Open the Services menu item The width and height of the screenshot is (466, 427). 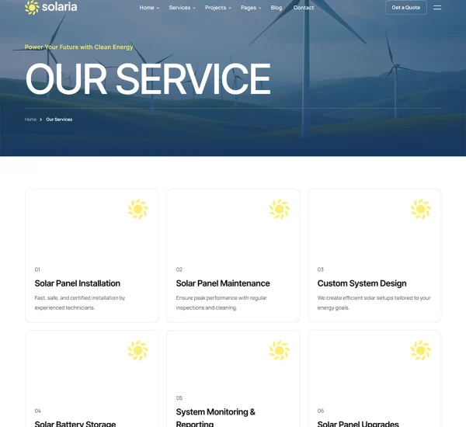tap(179, 8)
